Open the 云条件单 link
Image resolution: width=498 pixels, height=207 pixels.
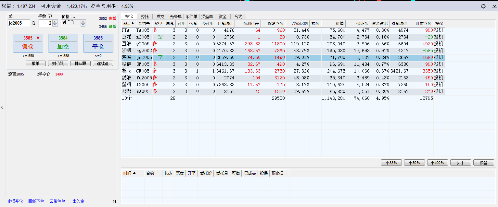coord(57,201)
